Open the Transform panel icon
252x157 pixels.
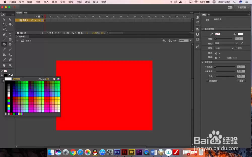pos(198,39)
